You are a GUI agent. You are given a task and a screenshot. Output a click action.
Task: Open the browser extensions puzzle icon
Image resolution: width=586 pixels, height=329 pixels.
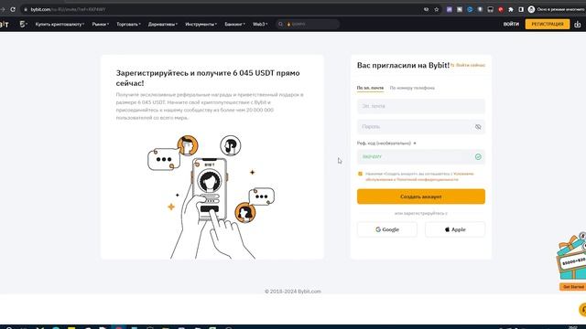click(511, 9)
